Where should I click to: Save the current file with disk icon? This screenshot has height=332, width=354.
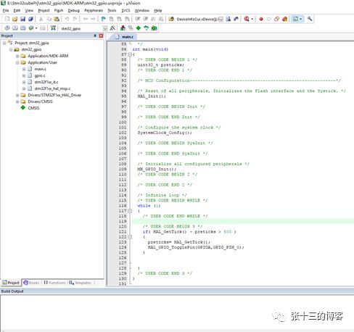22,19
